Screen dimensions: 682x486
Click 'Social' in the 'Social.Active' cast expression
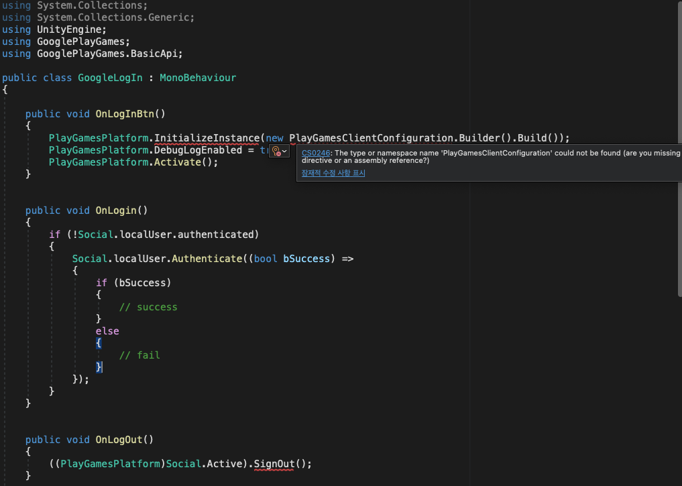click(183, 464)
